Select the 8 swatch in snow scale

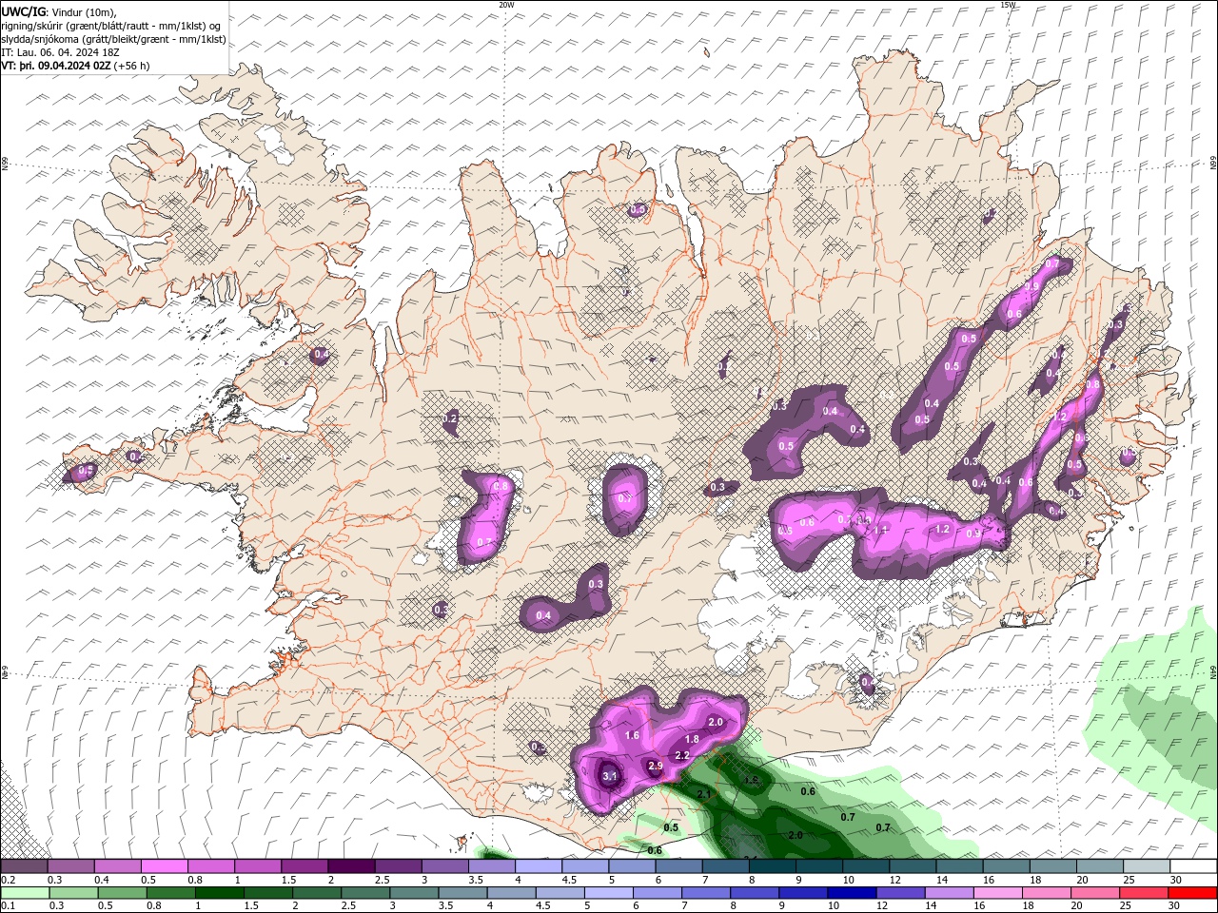[x=771, y=866]
